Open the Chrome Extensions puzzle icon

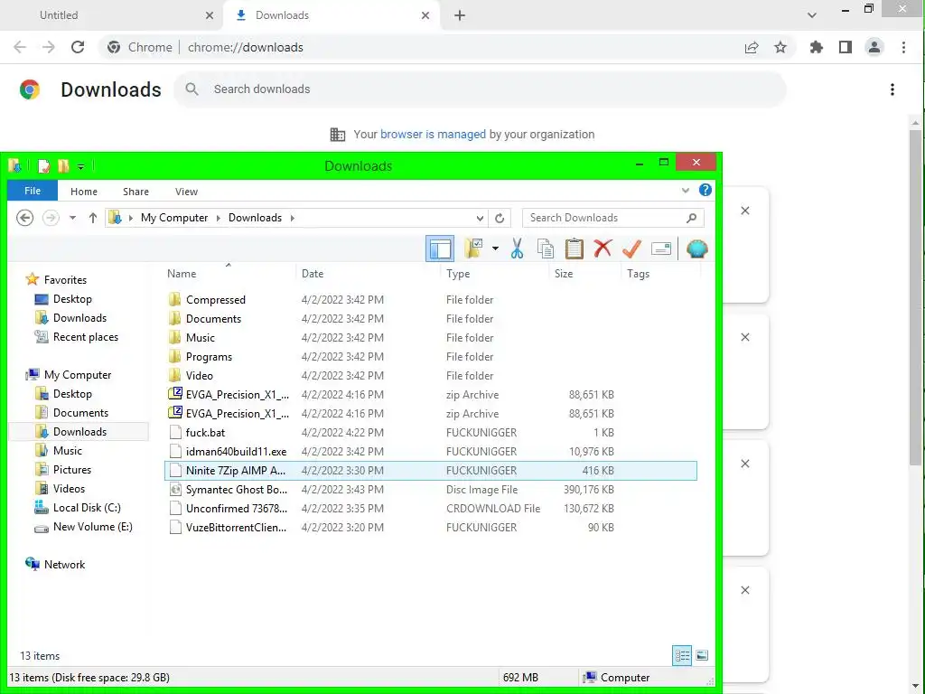[x=816, y=47]
